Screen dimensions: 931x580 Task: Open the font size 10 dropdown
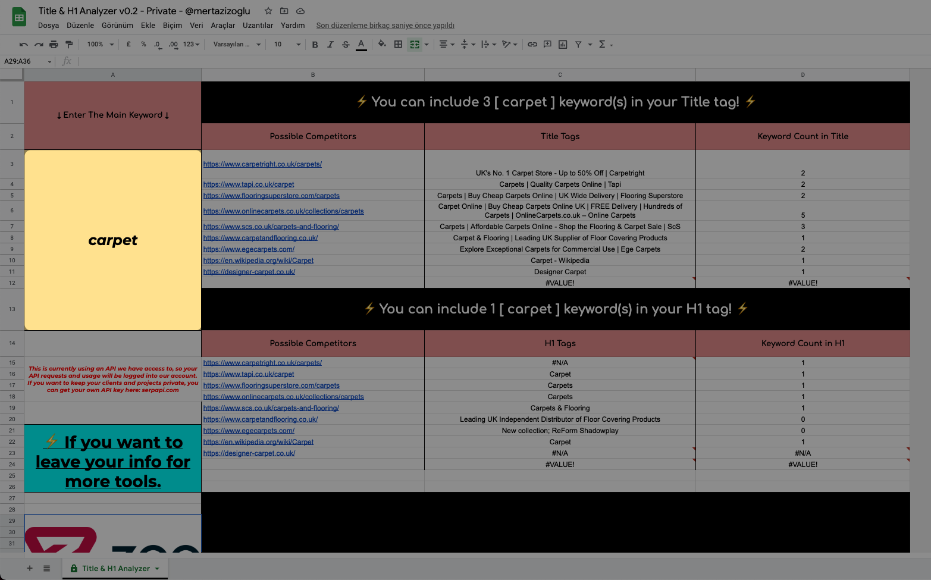287,45
